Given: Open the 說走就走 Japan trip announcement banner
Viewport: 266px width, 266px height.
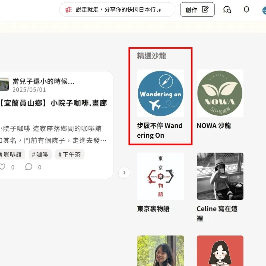Looking at the screenshot, I should [117, 10].
